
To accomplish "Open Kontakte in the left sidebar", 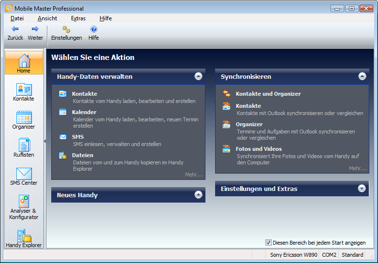I will point(24,92).
